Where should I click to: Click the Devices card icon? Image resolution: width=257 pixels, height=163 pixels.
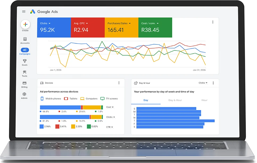point(42,83)
